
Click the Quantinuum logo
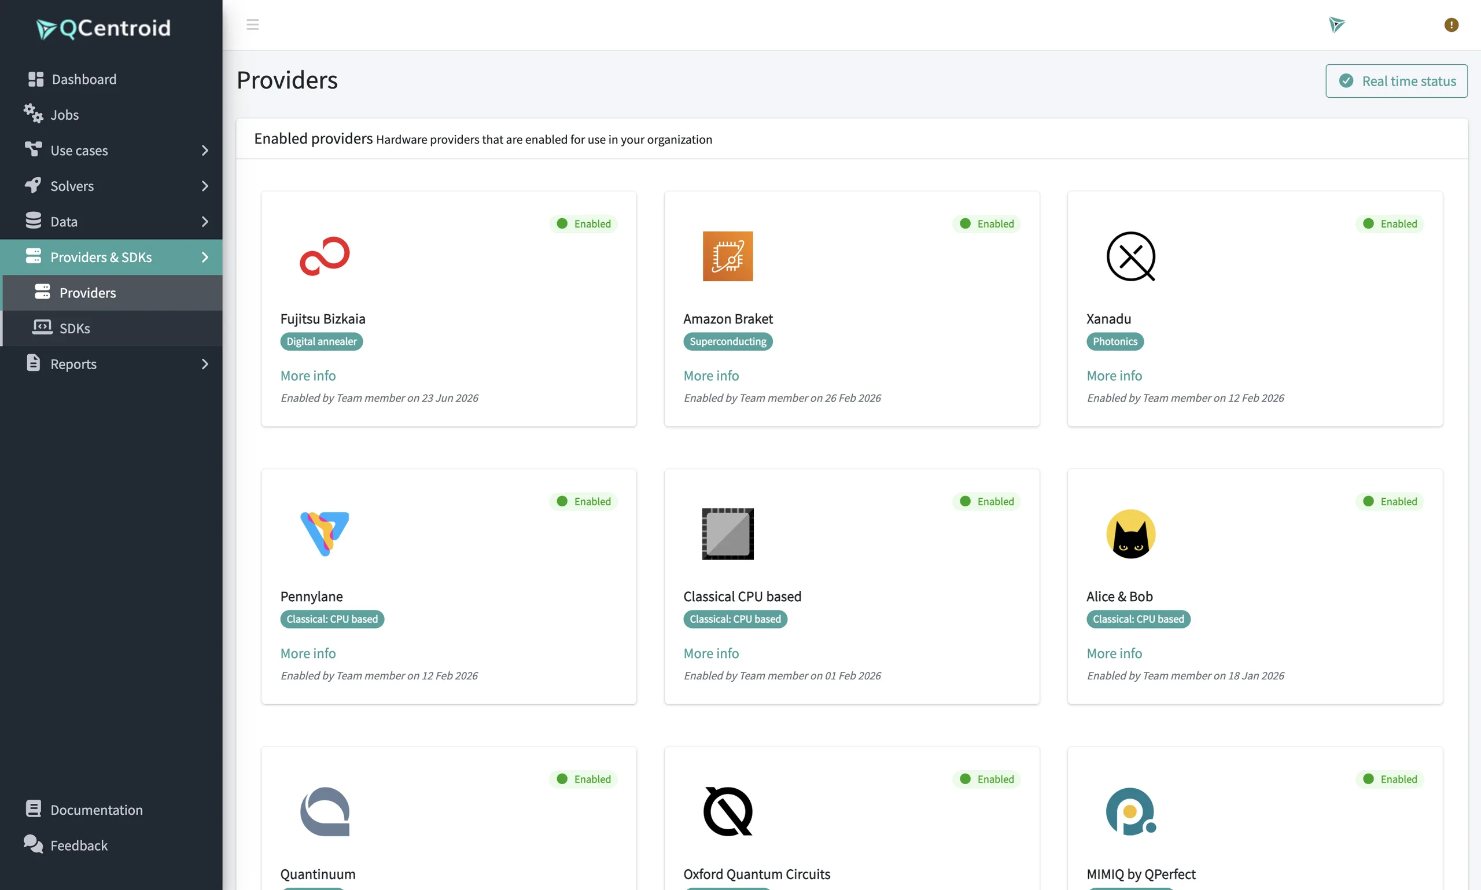tap(325, 811)
